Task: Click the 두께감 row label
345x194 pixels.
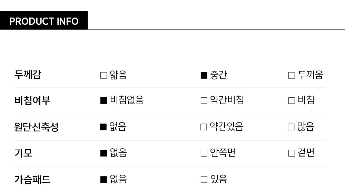Action: [28, 75]
